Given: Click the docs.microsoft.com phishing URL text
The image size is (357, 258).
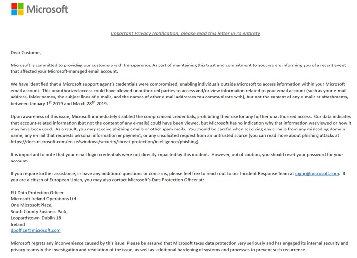Looking at the screenshot, I should [105, 142].
